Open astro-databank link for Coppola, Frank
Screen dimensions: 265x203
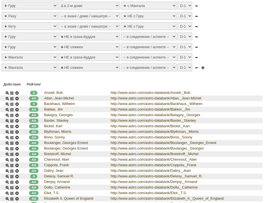pos(153,165)
